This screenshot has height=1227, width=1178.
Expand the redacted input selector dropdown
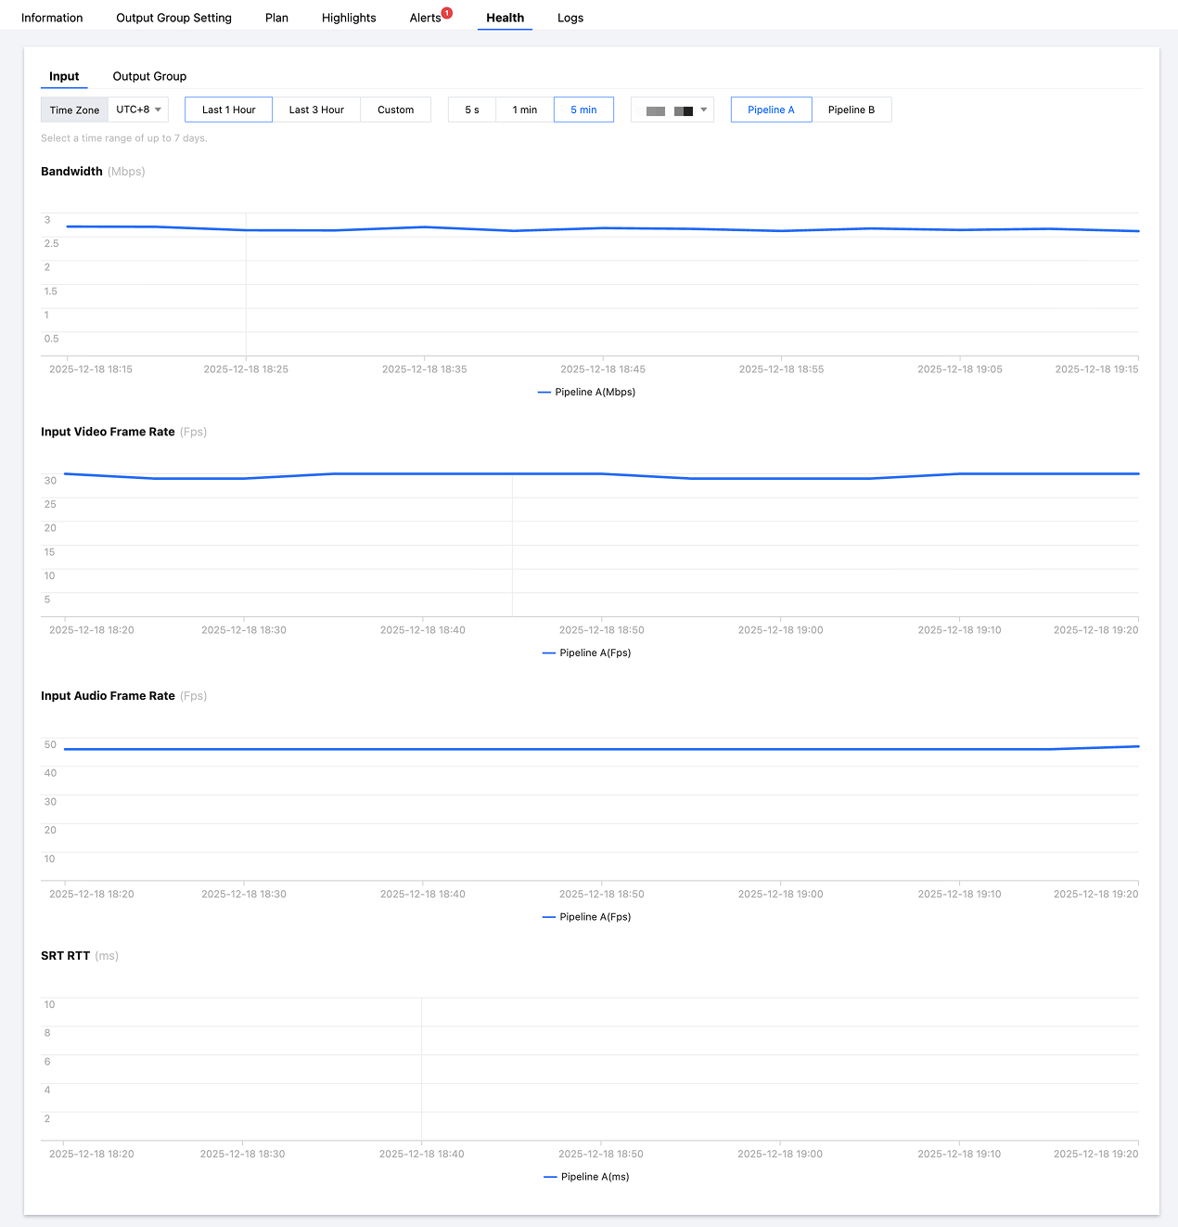[x=672, y=110]
